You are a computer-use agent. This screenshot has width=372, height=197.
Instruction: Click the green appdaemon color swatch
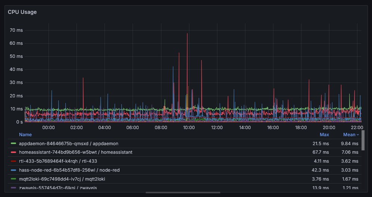click(x=13, y=144)
